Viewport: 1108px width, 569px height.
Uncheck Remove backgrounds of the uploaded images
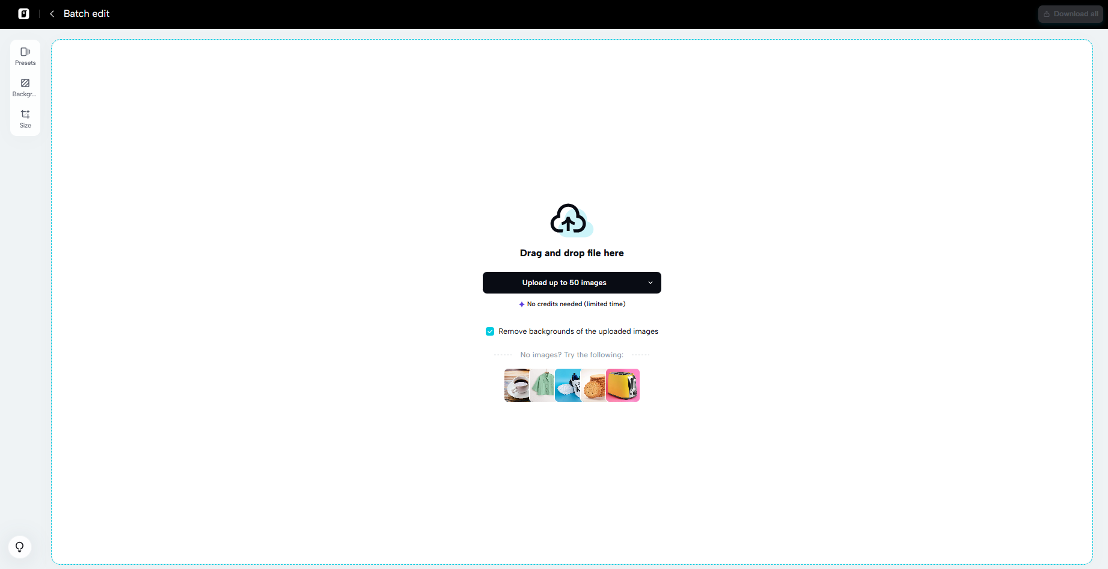(490, 331)
